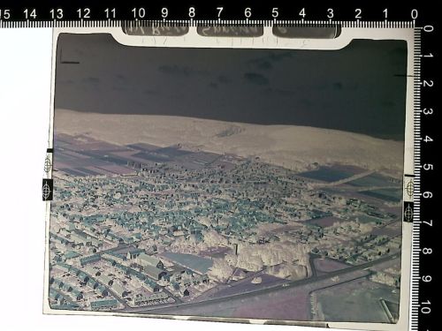Click the number 5 on the horizontal ruler

(275, 13)
